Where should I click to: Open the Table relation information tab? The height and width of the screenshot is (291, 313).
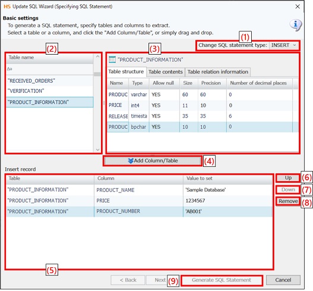click(218, 72)
